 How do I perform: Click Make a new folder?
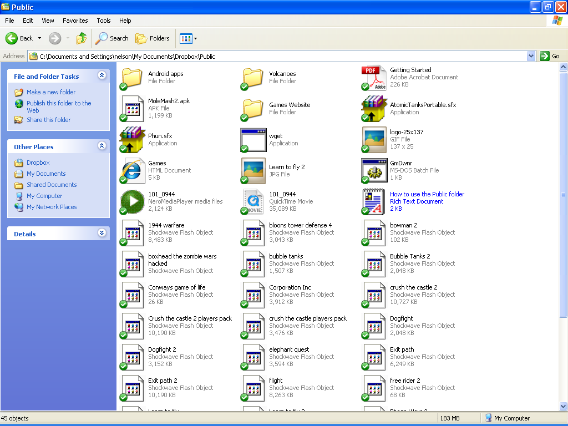(x=51, y=92)
